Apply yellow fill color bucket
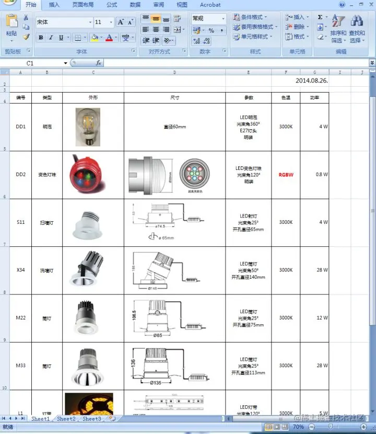 [x=95, y=37]
